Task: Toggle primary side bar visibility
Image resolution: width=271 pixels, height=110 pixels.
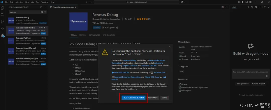Action: [243, 2]
